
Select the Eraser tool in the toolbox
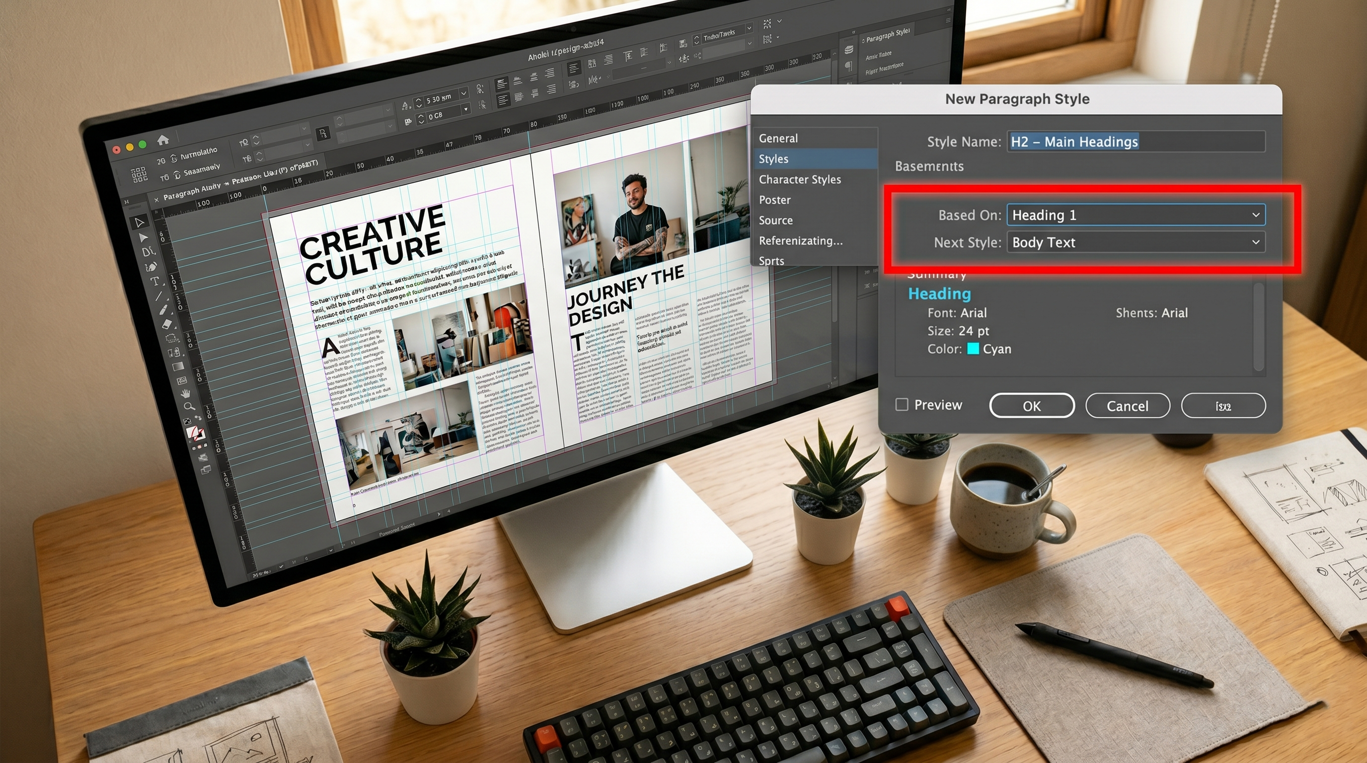pyautogui.click(x=167, y=323)
